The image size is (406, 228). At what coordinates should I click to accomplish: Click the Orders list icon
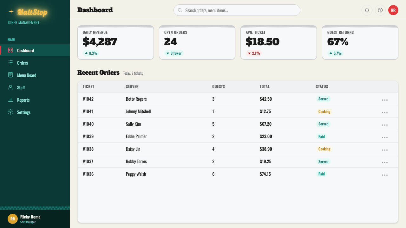pyautogui.click(x=10, y=63)
